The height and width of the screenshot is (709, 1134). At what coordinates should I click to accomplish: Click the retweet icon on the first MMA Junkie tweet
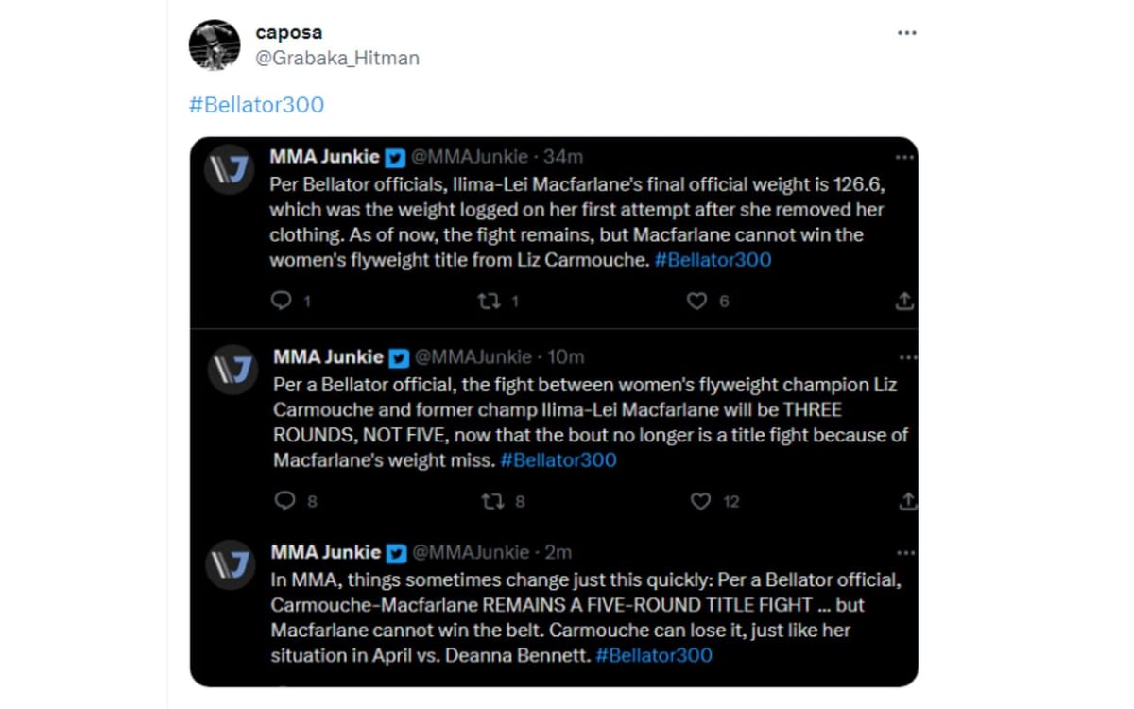(x=490, y=301)
